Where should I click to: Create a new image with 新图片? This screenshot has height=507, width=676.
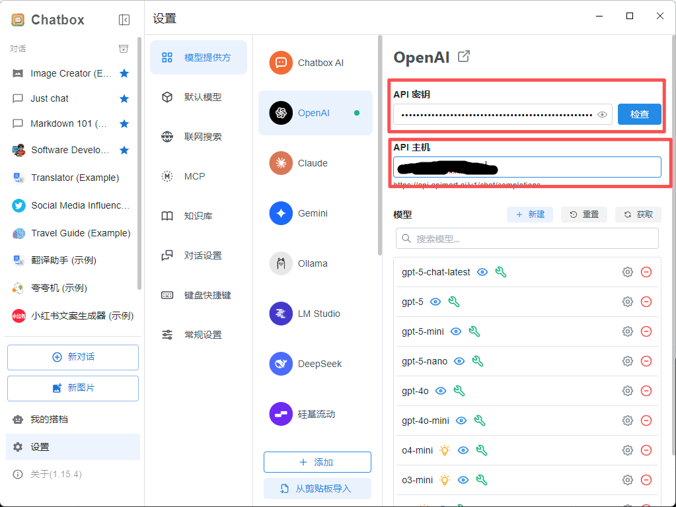(73, 388)
